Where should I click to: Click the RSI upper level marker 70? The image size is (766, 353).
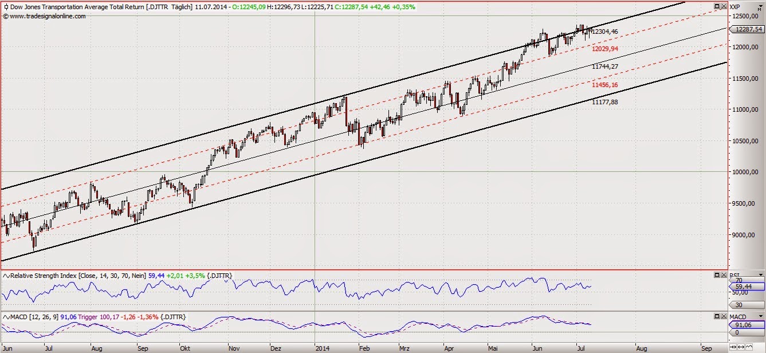[747, 280]
